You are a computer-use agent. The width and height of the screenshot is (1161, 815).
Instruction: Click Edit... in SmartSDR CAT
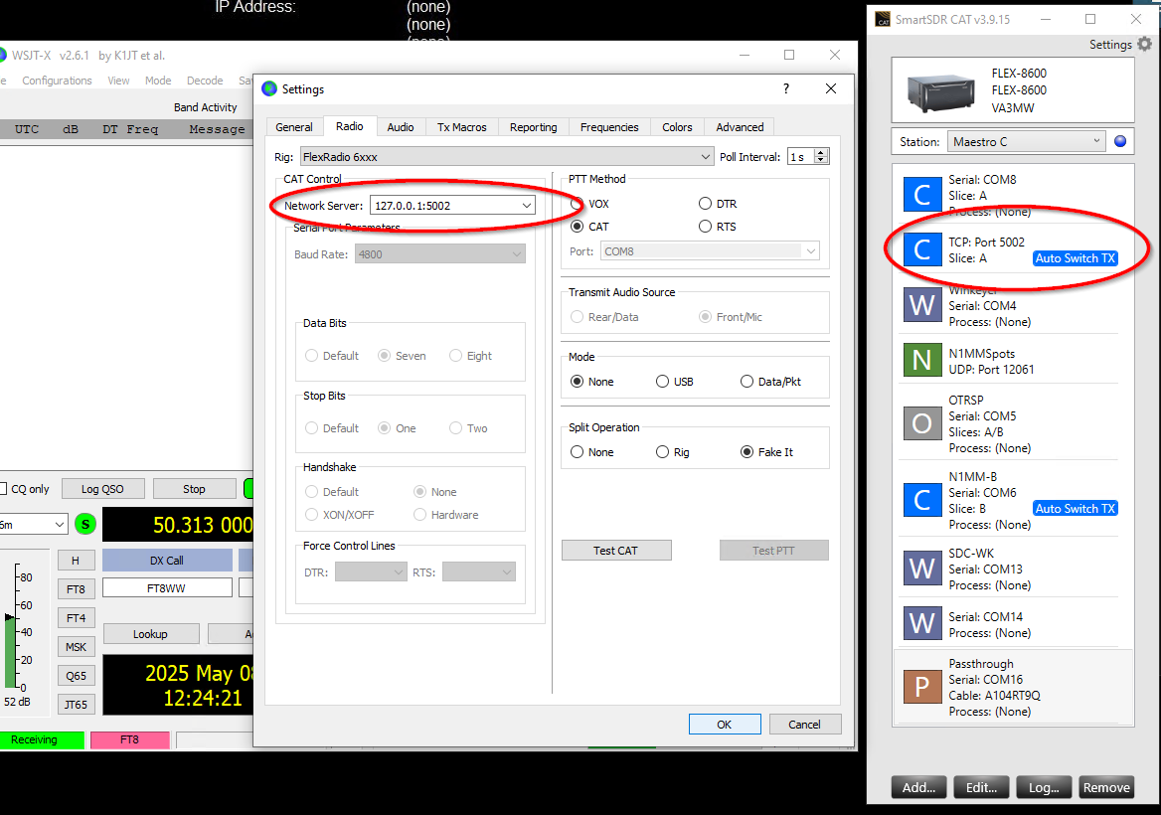pos(981,787)
